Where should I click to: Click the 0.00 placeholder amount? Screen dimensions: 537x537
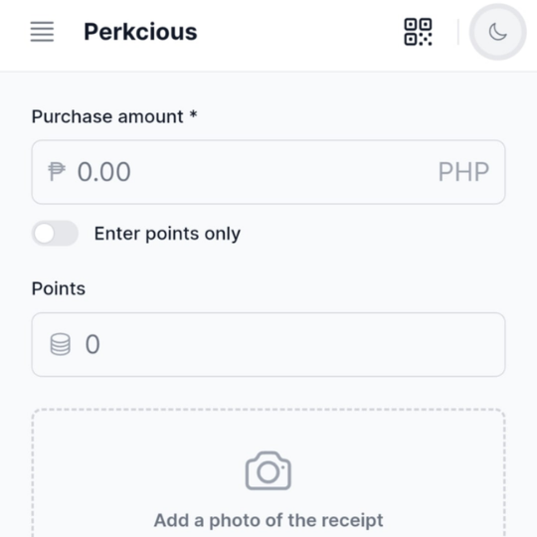(x=104, y=172)
